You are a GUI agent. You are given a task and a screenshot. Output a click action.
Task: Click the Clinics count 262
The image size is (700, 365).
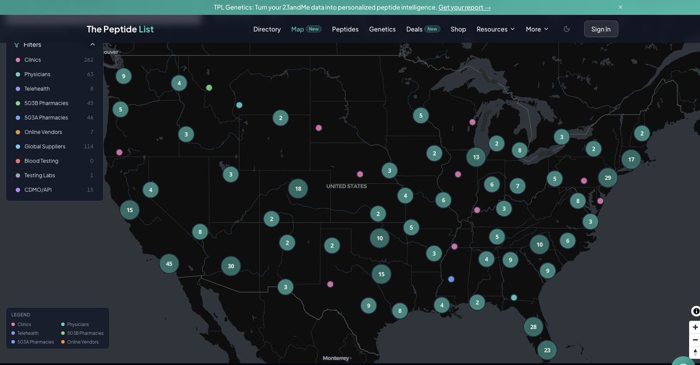89,60
